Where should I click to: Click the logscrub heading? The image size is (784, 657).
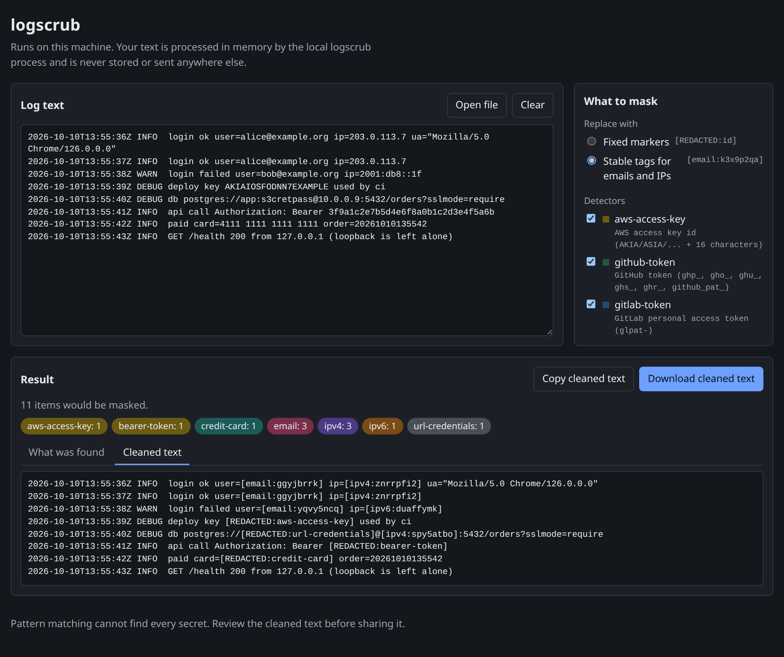[x=45, y=25]
